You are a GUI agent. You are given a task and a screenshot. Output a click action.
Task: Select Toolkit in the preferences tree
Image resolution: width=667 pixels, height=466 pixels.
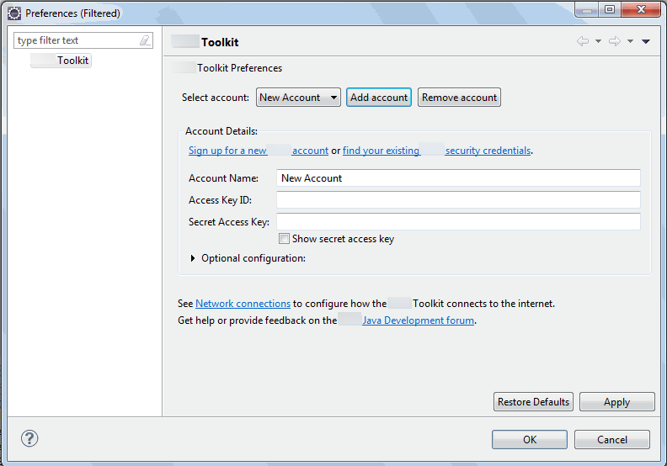[72, 61]
